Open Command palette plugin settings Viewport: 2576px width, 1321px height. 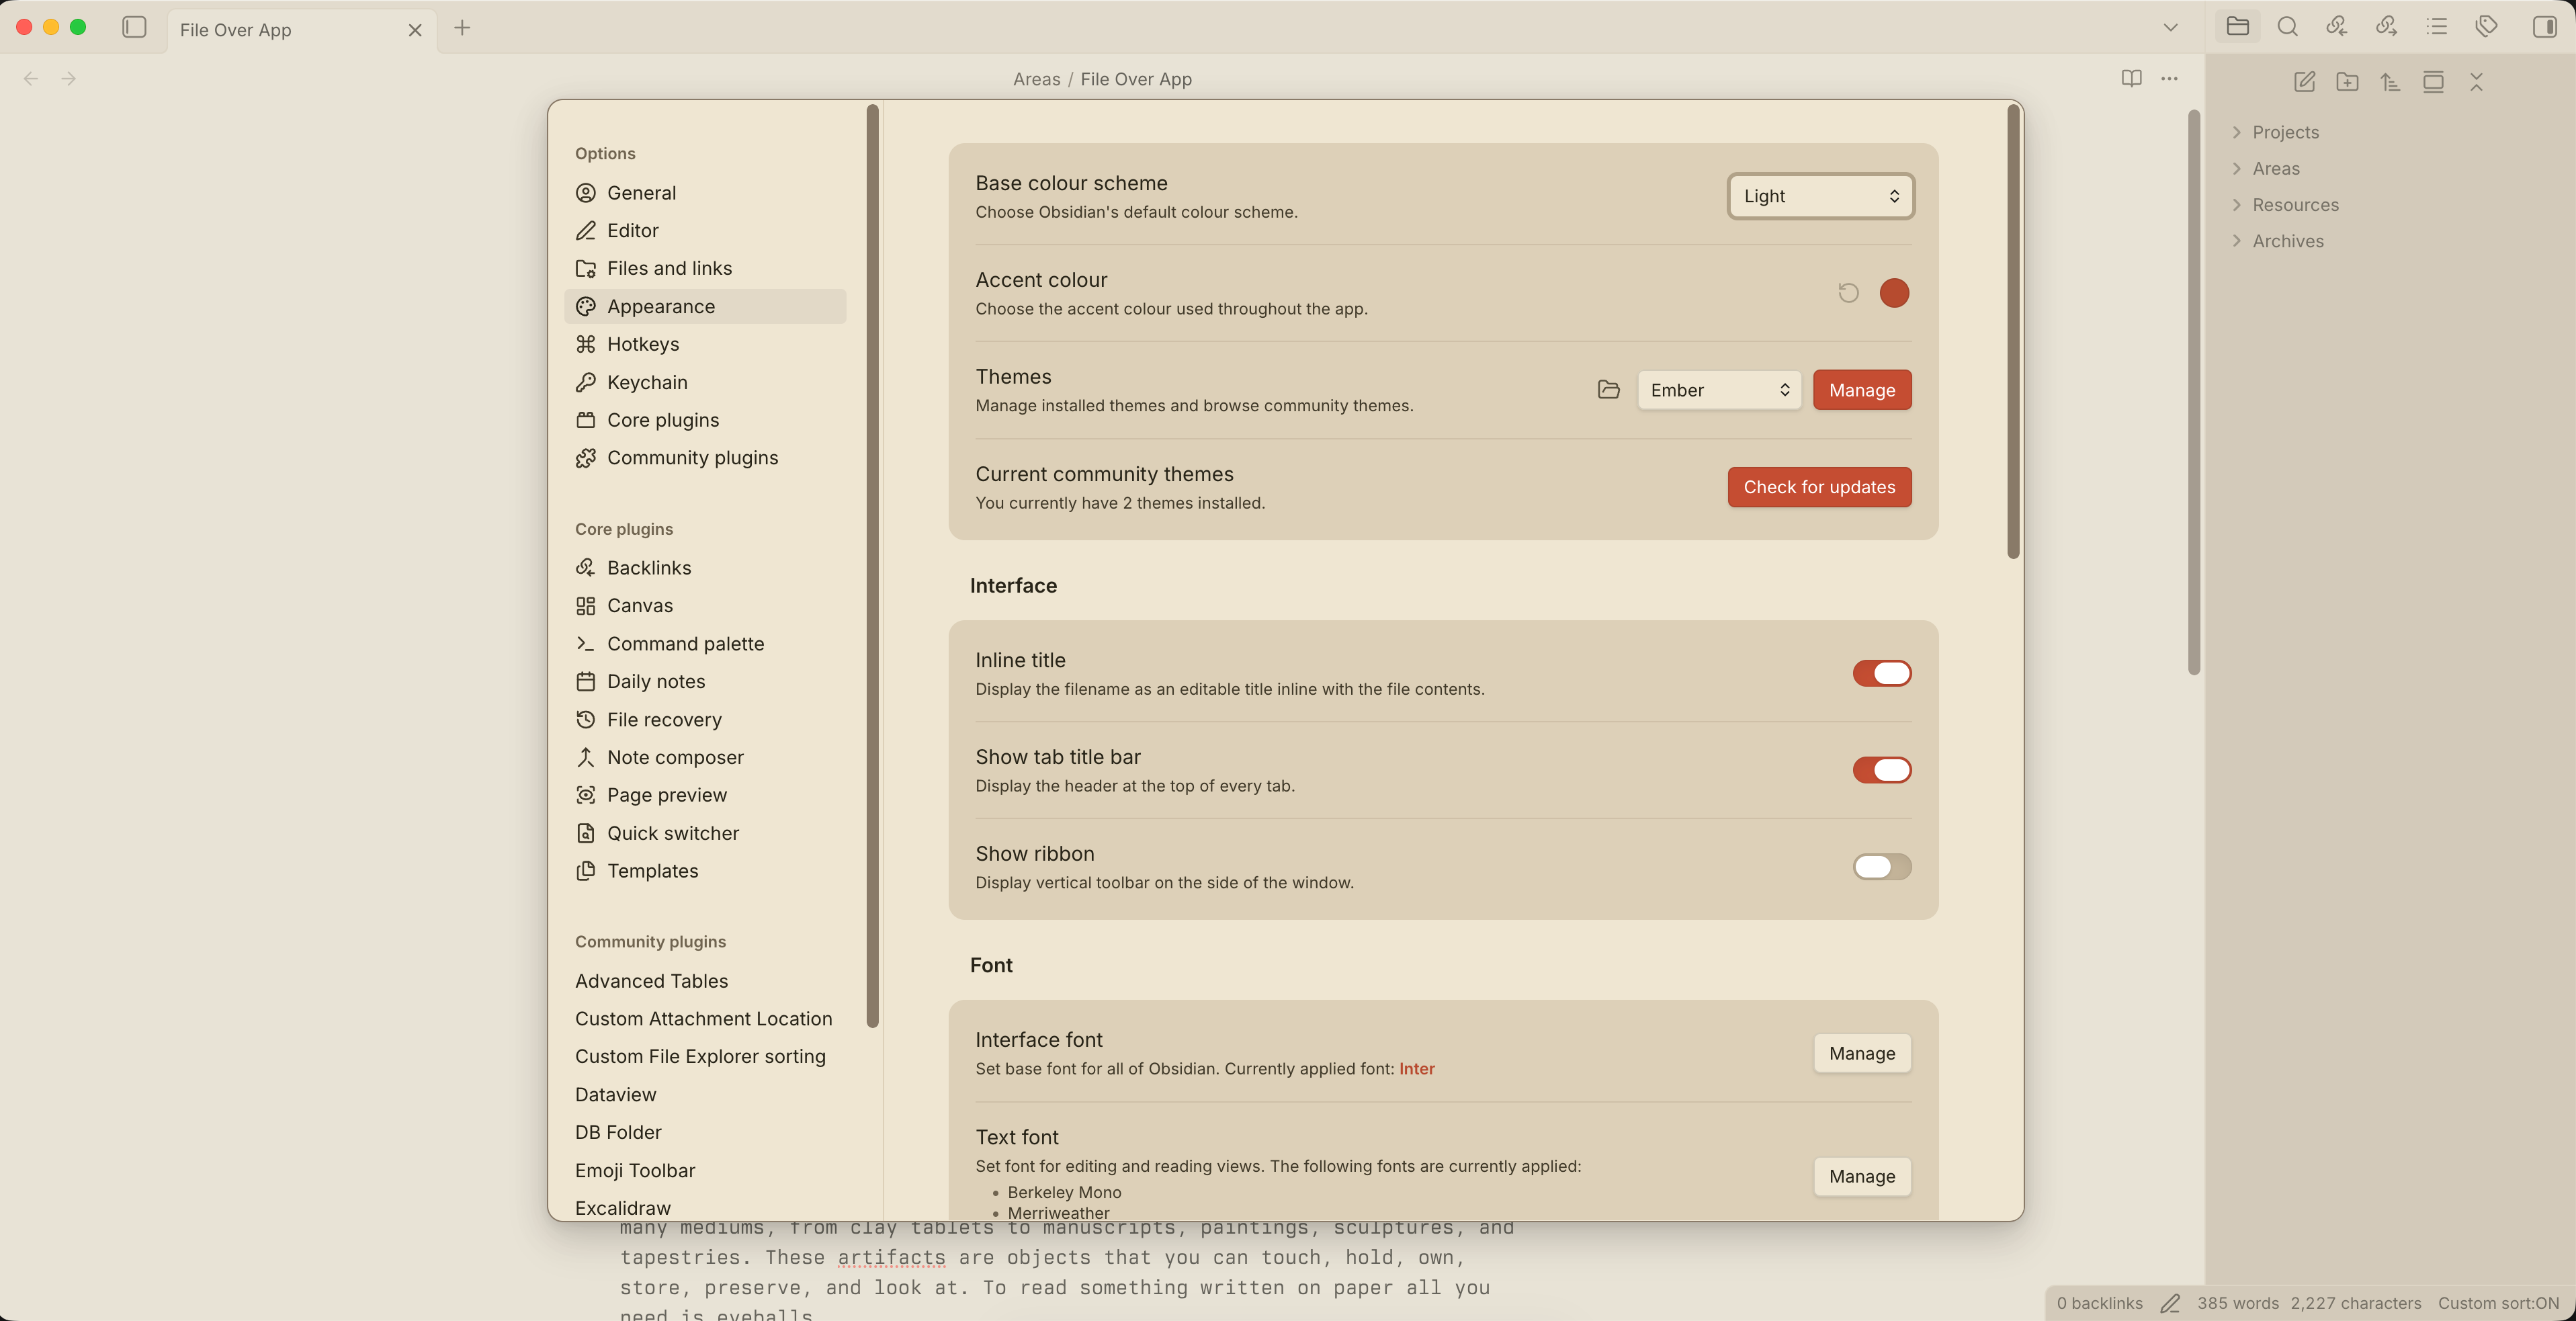tap(705, 644)
